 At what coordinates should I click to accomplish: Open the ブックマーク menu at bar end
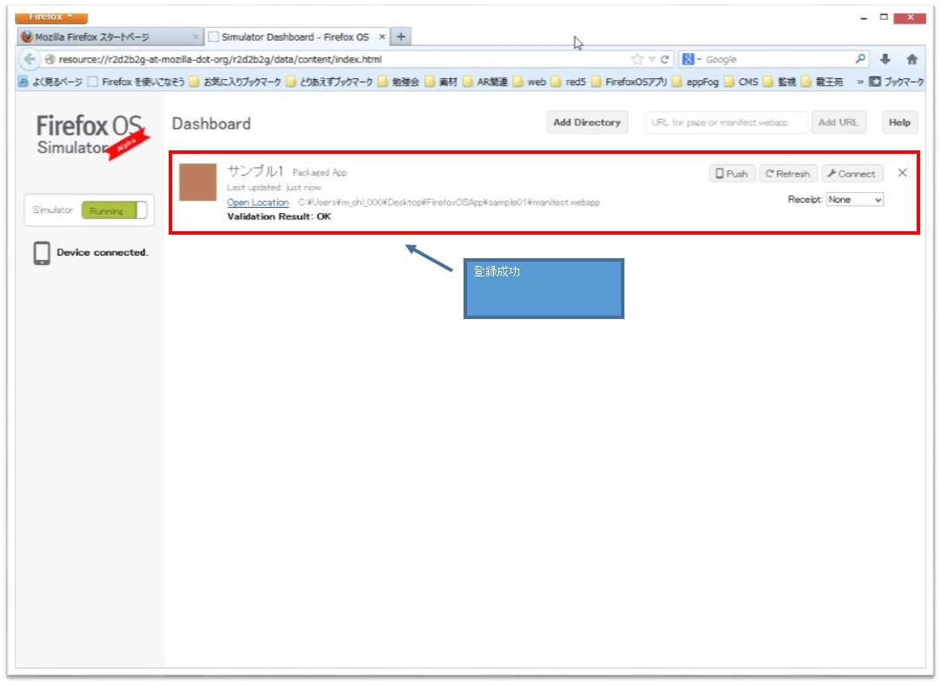coord(897,82)
